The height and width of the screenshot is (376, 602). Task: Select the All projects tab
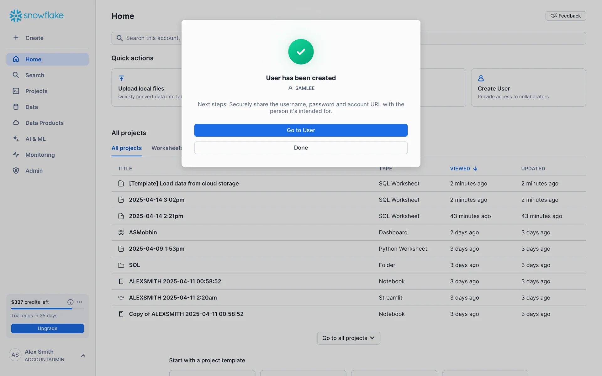(x=126, y=148)
